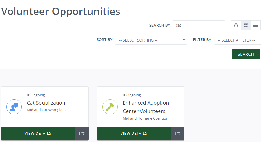Switch to grid view layout
Viewport: 261px width, 142px height.
(x=246, y=25)
